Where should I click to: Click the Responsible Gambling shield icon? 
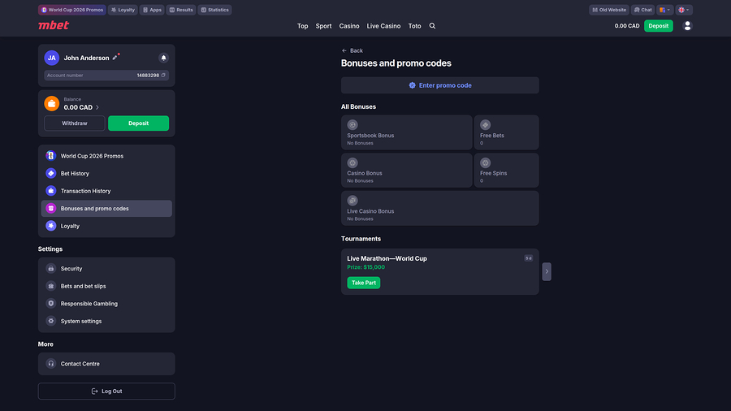pyautogui.click(x=51, y=303)
